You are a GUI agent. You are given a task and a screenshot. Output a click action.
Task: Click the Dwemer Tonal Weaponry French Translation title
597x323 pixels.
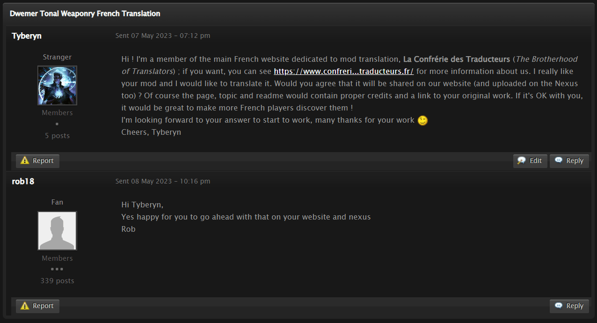pyautogui.click(x=85, y=14)
